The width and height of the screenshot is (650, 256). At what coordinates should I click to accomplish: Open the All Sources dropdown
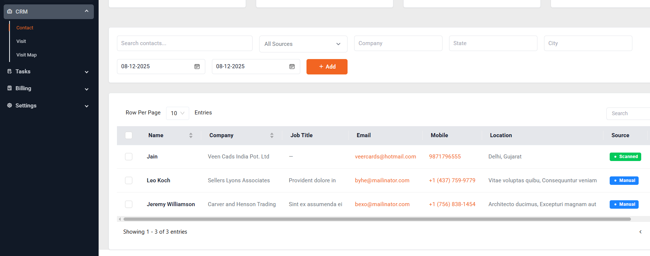click(303, 44)
